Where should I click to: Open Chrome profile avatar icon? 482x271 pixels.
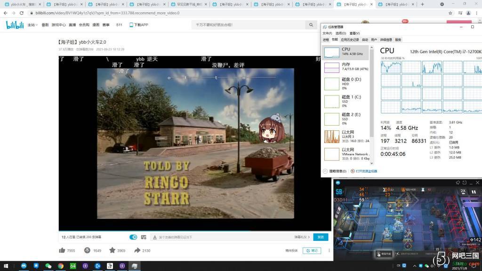click(x=468, y=13)
